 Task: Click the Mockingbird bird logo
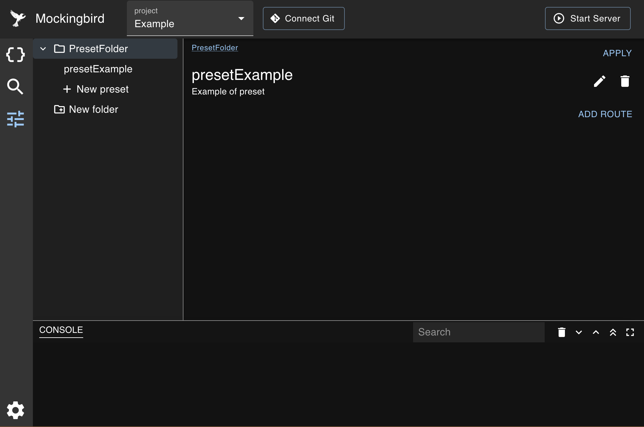[x=18, y=18]
